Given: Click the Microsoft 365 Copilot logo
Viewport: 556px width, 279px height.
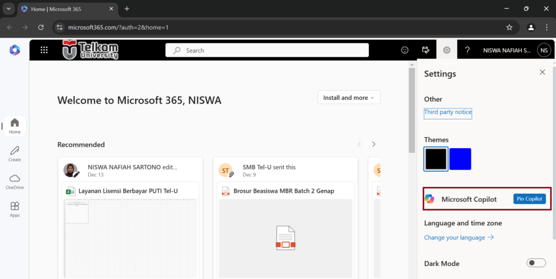Looking at the screenshot, I should [14, 50].
